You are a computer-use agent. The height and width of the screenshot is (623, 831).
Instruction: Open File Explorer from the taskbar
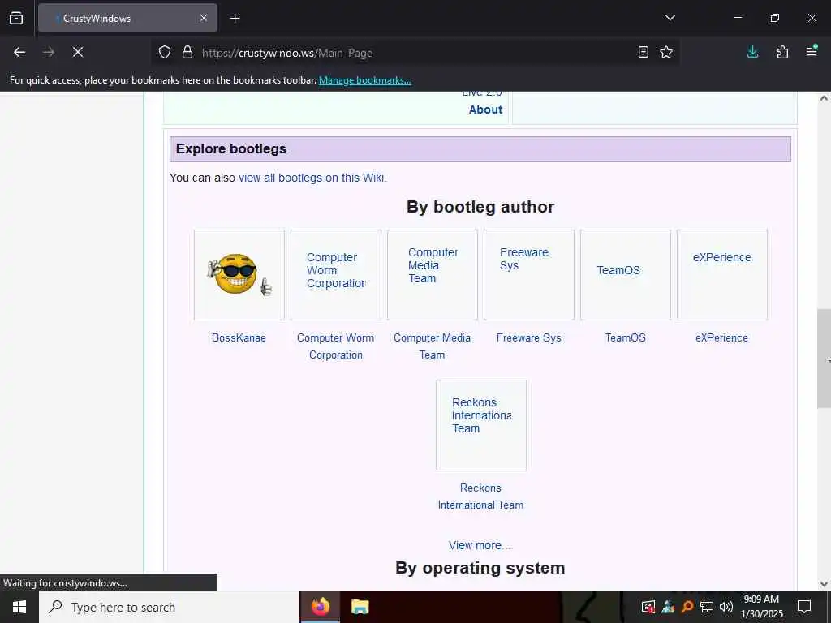(360, 607)
